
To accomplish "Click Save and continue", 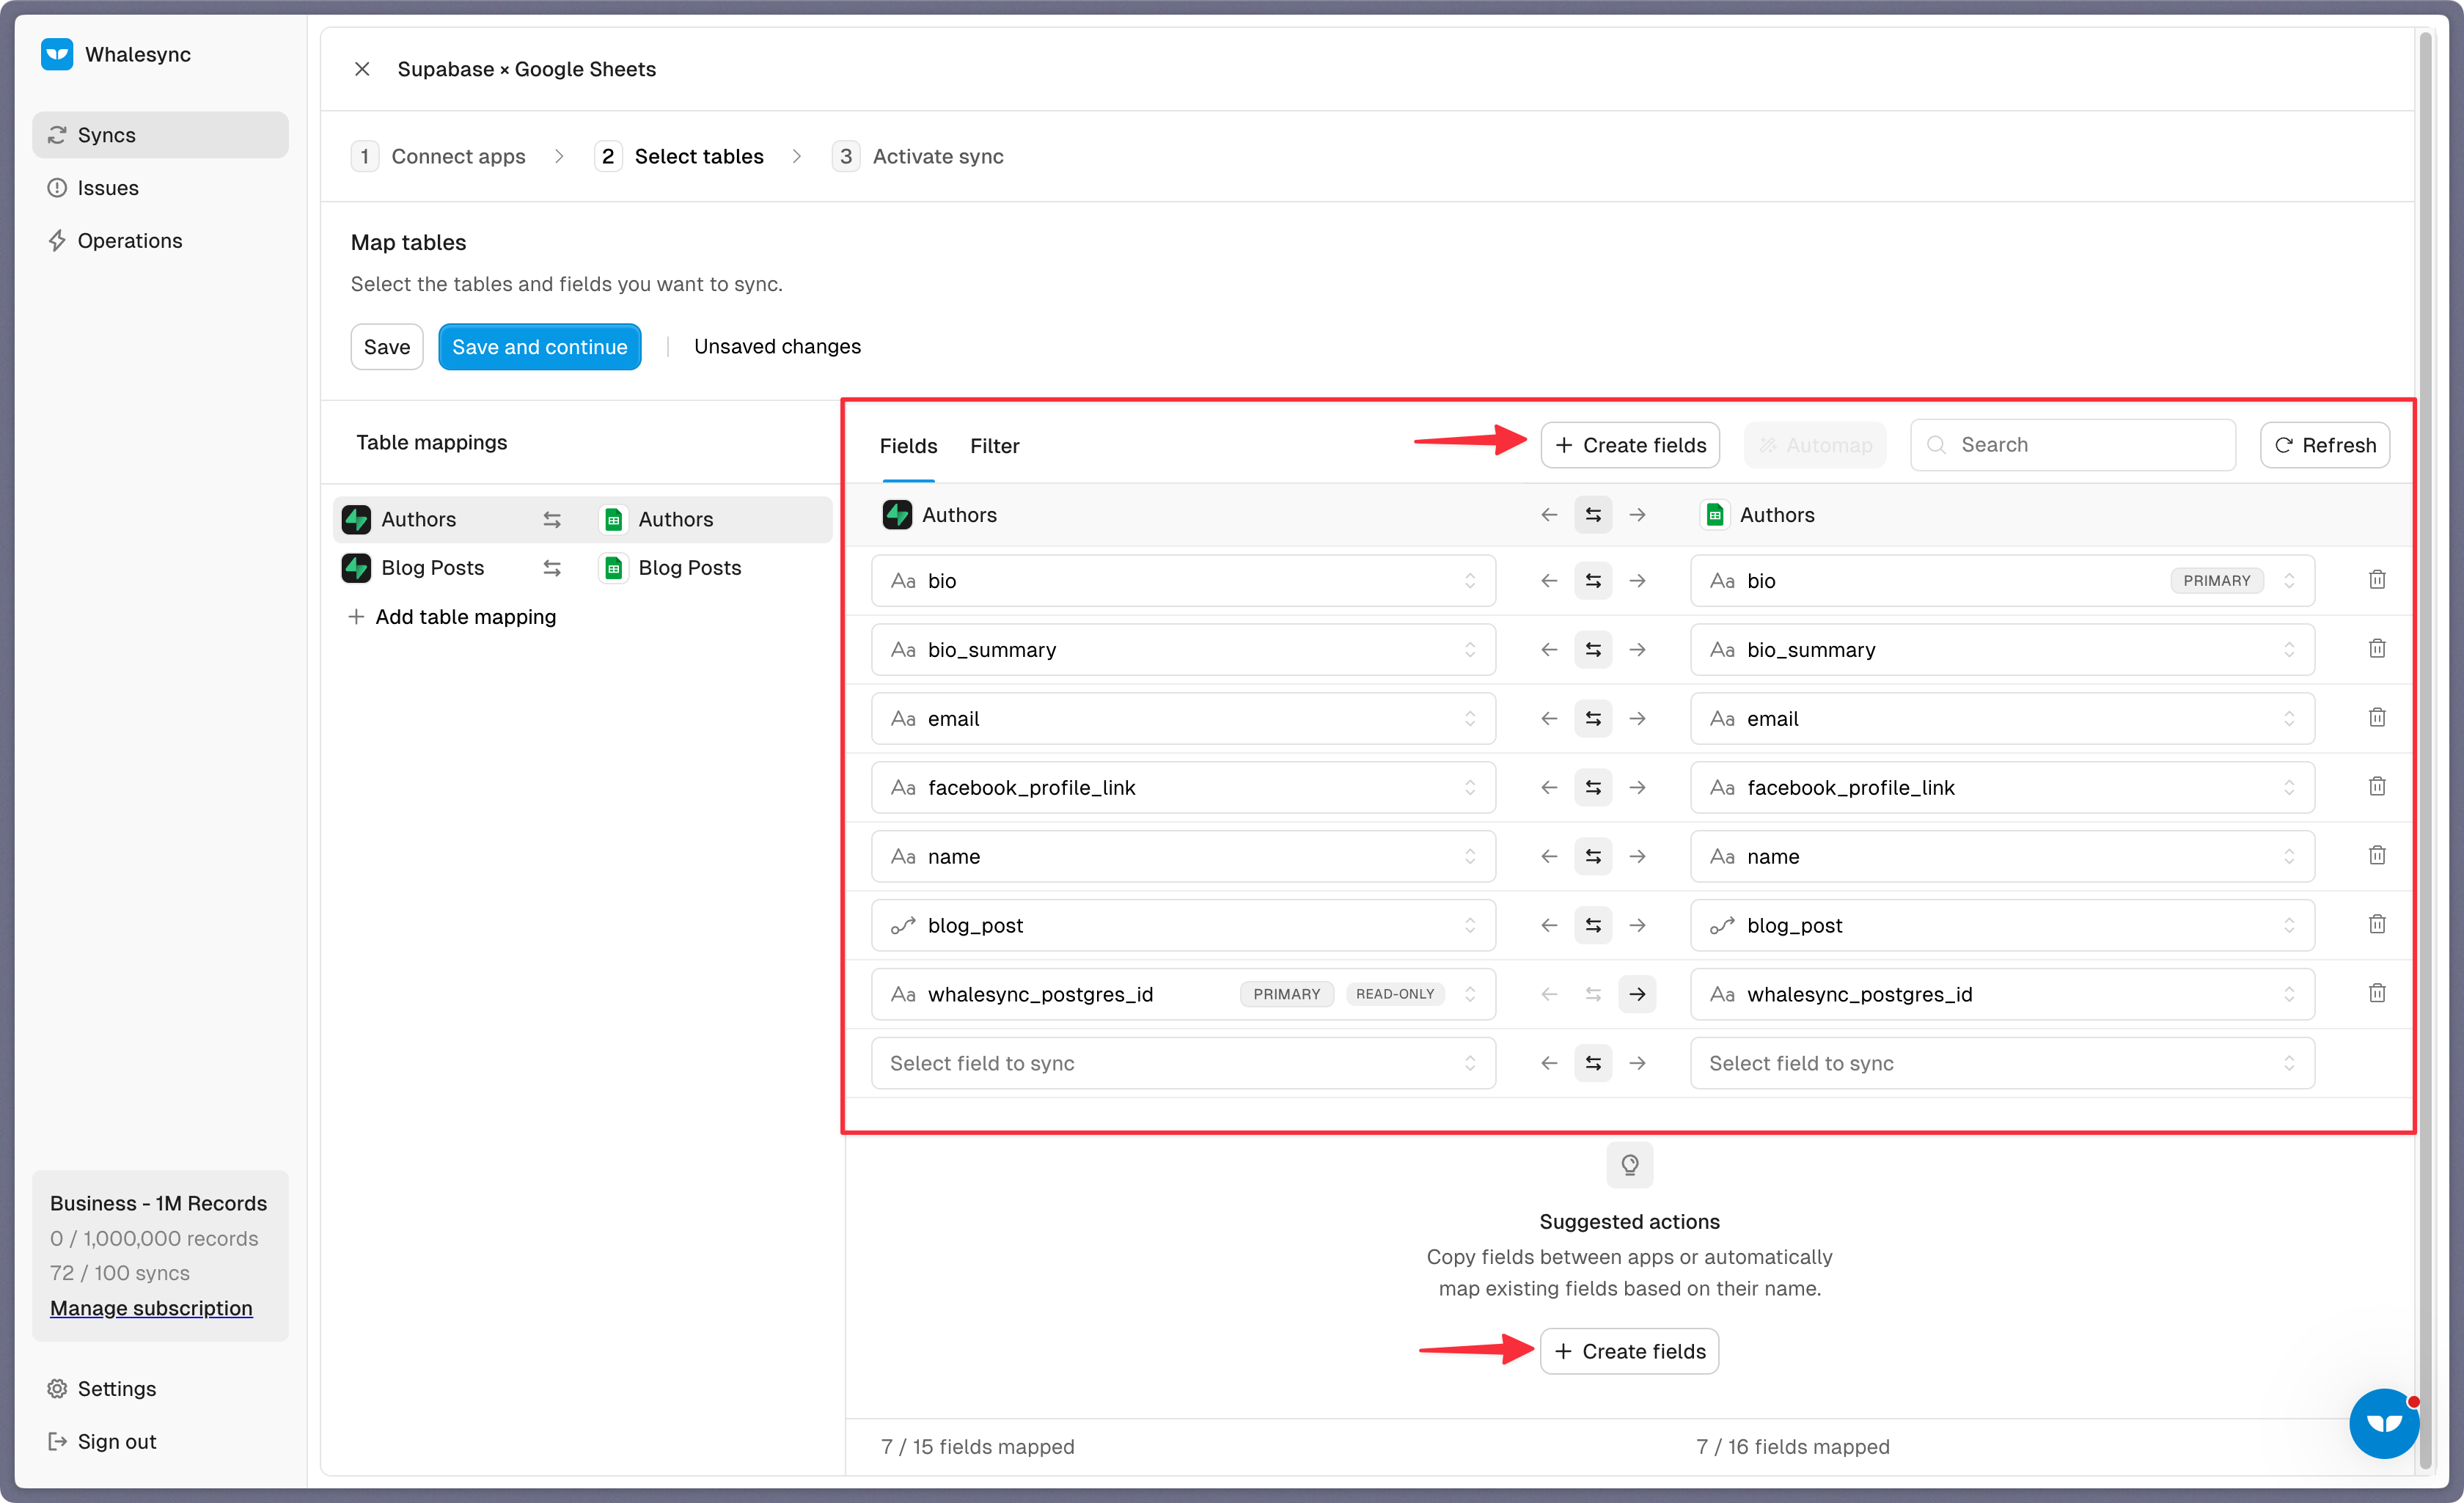I will point(539,347).
